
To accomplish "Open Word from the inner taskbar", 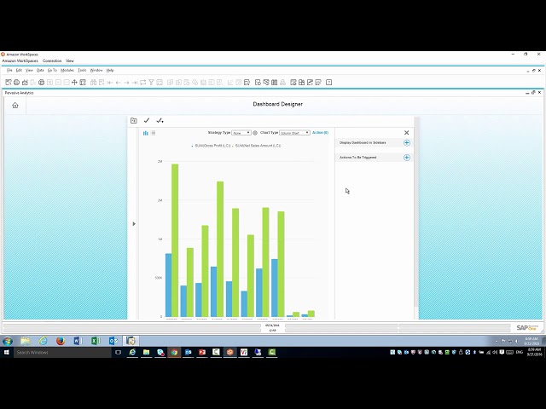I will click(x=78, y=341).
